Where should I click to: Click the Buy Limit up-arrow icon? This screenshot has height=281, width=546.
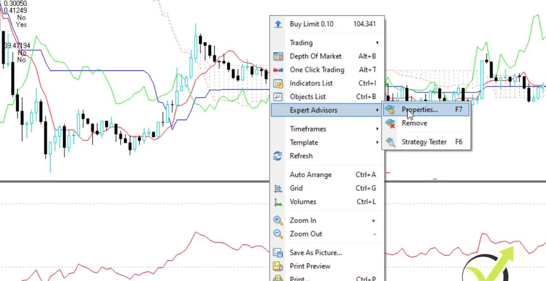coord(278,24)
